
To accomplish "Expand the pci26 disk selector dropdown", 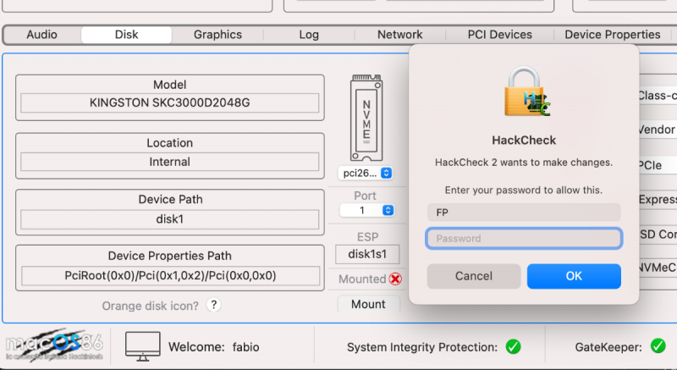I will click(x=366, y=173).
